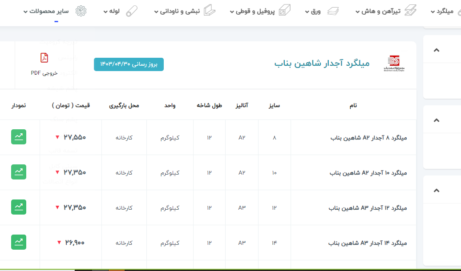Open the نبشی و ناودانی dropdown menu
Screen dimensions: 461x271
click(x=177, y=11)
